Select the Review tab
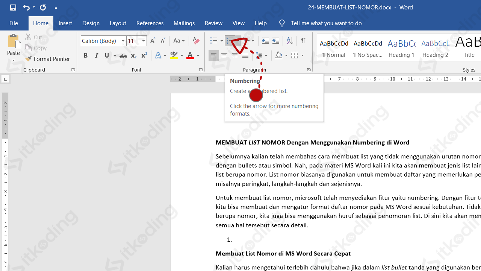The height and width of the screenshot is (271, 481). [213, 23]
